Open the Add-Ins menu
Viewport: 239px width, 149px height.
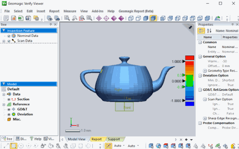pyautogui.click(x=98, y=11)
